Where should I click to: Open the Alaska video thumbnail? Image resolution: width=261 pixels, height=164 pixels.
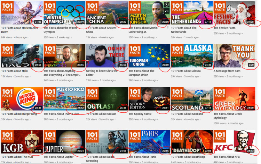pyautogui.click(x=192, y=56)
